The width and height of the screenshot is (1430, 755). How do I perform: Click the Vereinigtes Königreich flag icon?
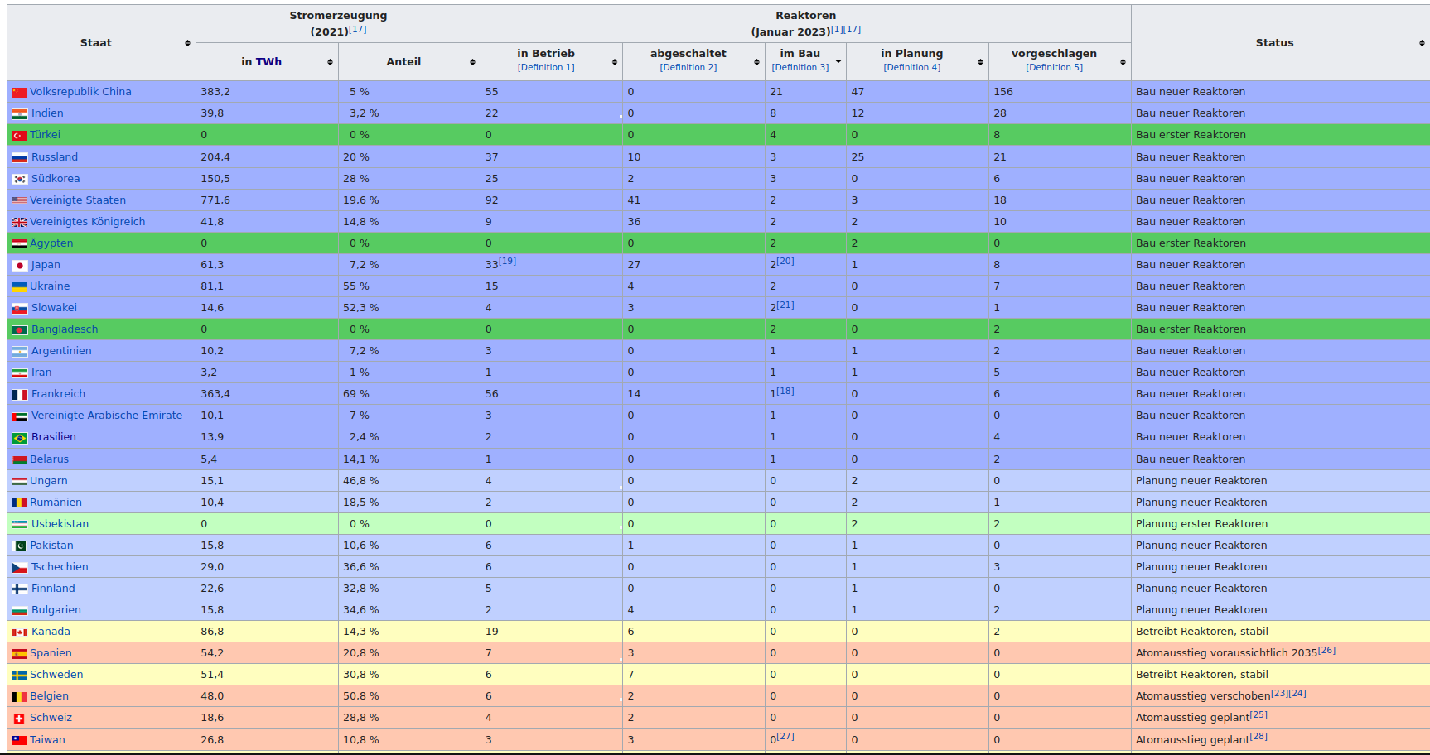(x=18, y=222)
